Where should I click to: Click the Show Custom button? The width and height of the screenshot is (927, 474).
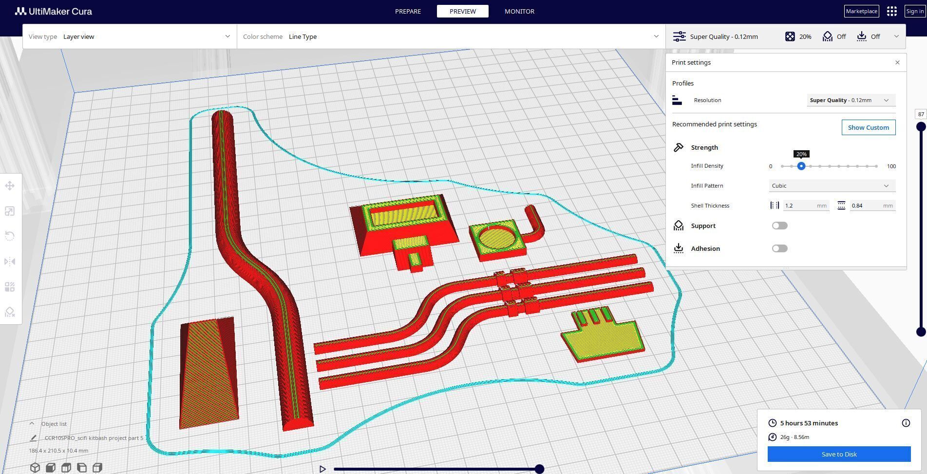point(868,127)
